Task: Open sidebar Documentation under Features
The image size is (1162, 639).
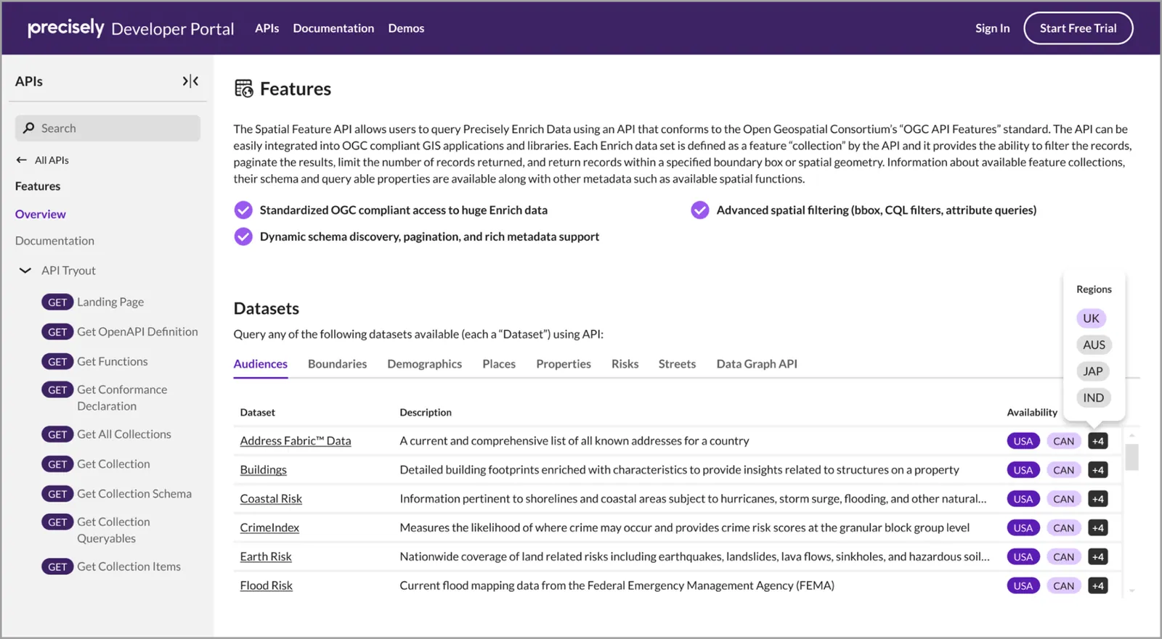Action: click(54, 241)
